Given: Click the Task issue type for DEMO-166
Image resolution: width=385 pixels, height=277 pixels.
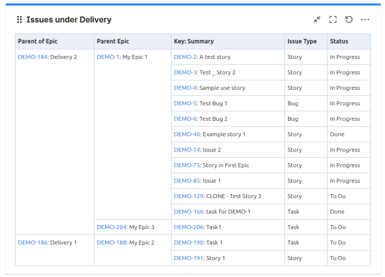Looking at the screenshot, I should click(293, 211).
